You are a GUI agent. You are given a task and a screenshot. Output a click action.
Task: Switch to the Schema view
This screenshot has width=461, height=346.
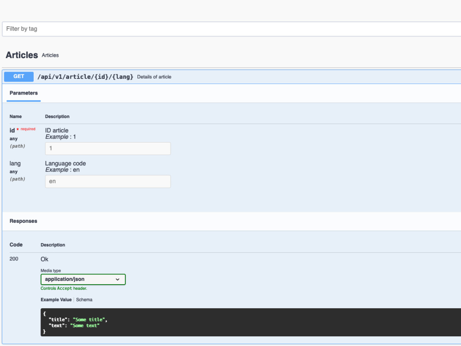point(84,299)
